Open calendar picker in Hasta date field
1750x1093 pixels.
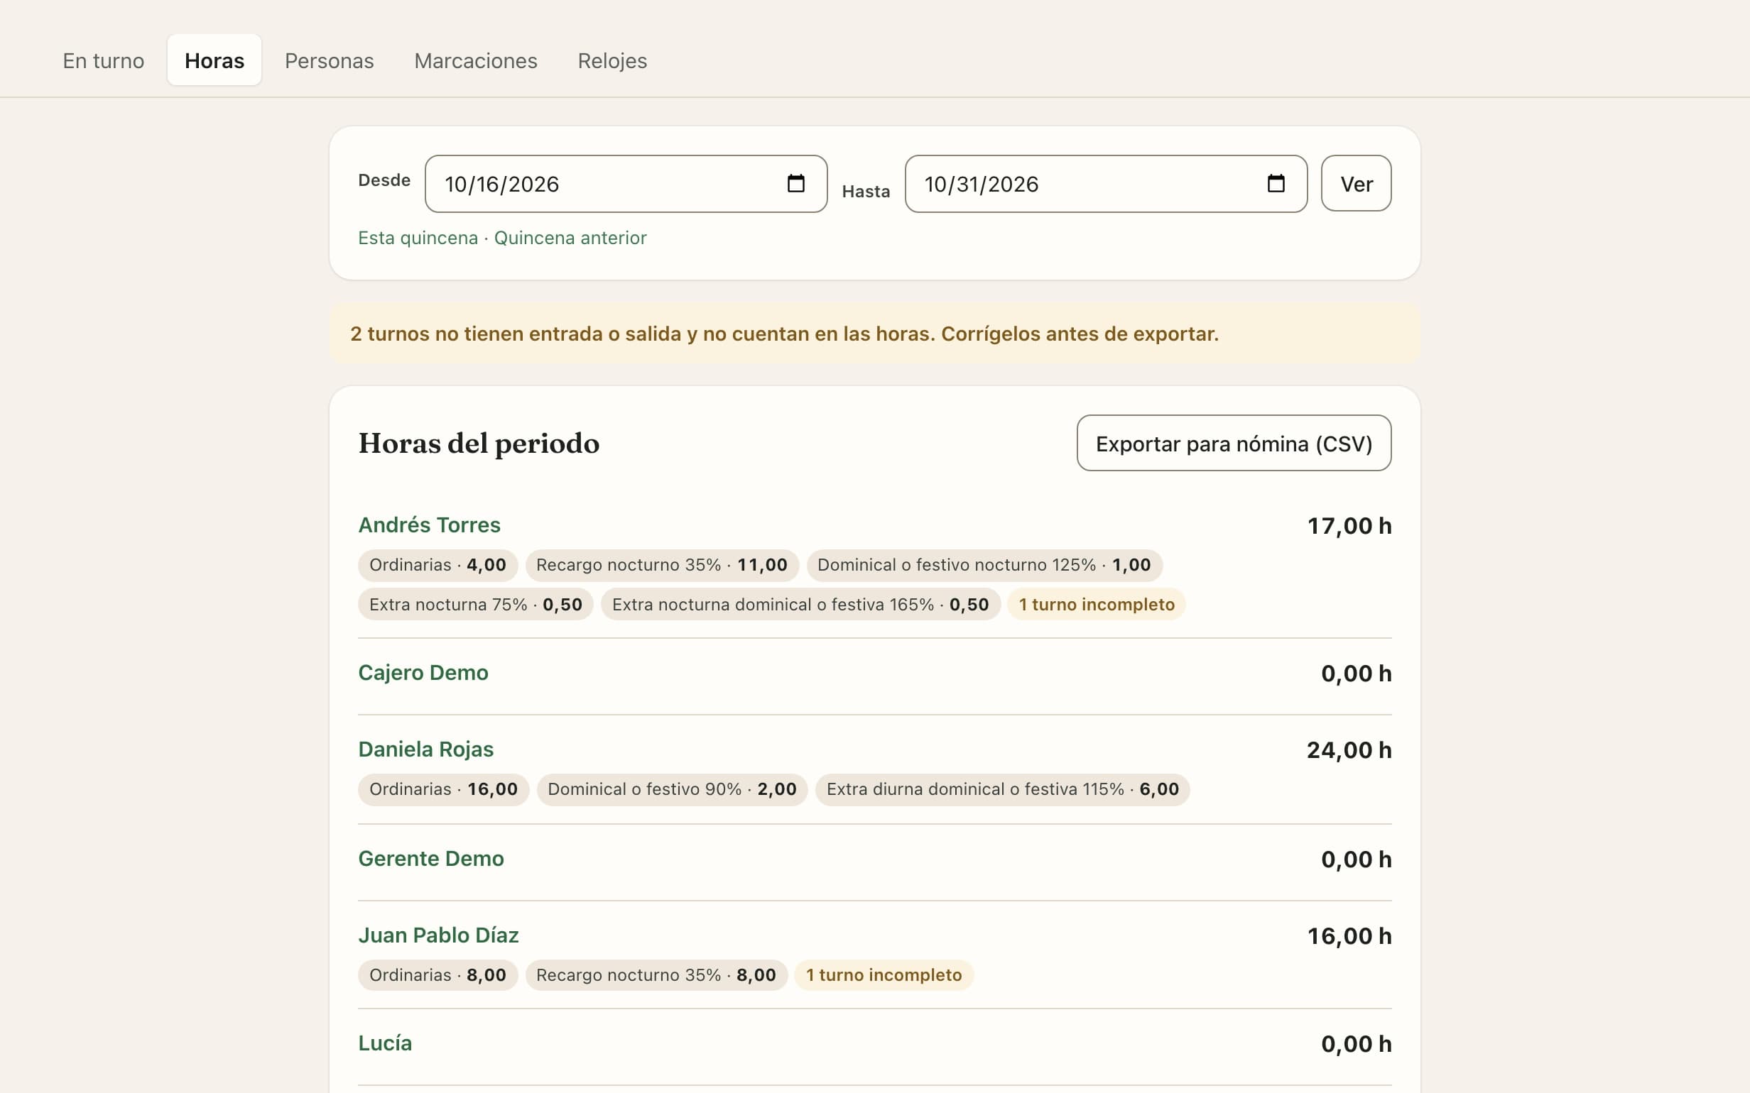click(1276, 184)
